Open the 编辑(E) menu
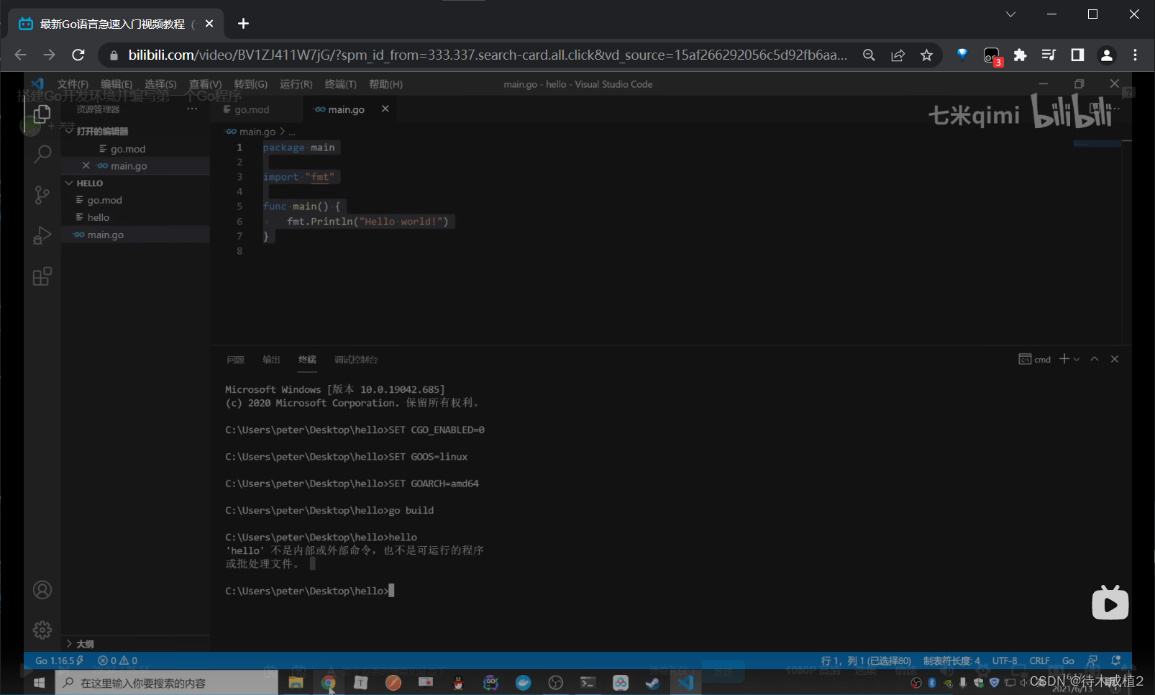The image size is (1155, 695). [117, 84]
